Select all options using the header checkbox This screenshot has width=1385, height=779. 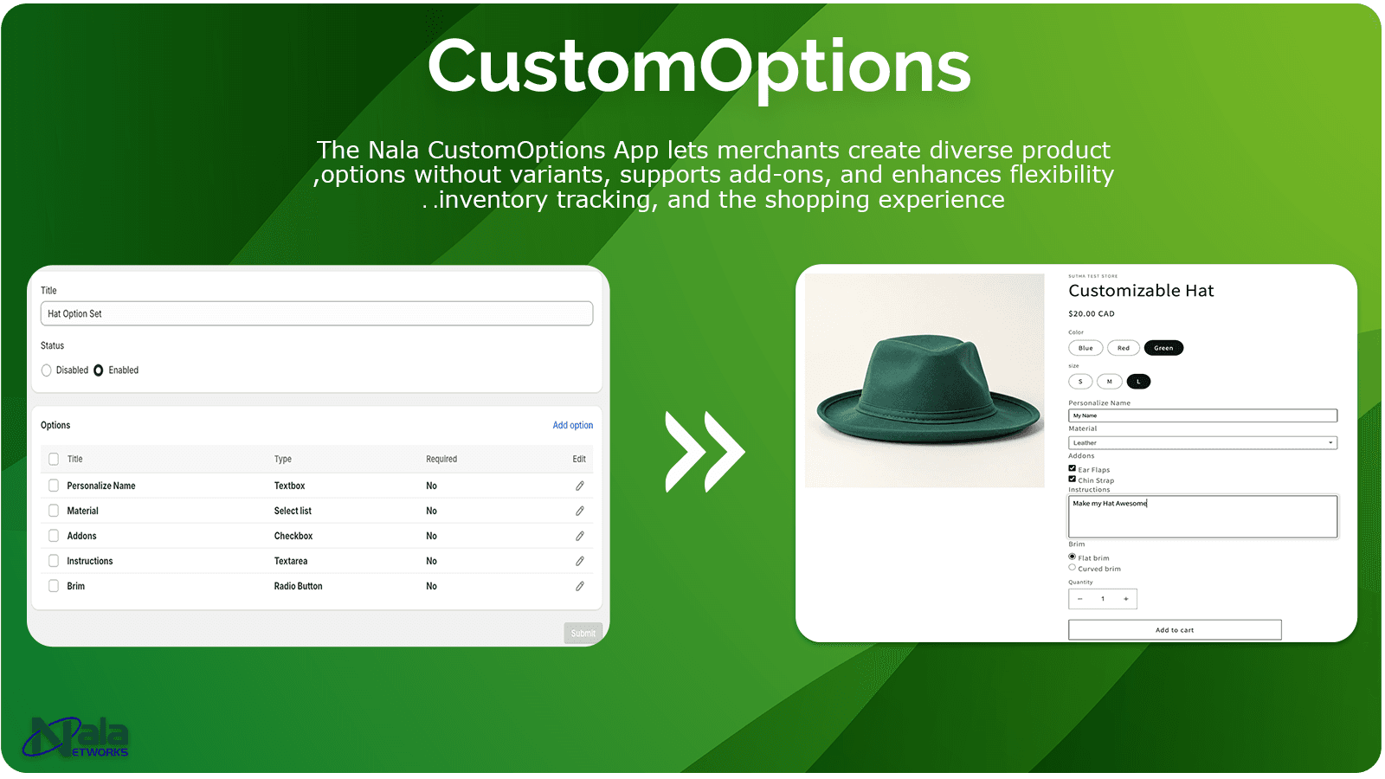pyautogui.click(x=54, y=459)
